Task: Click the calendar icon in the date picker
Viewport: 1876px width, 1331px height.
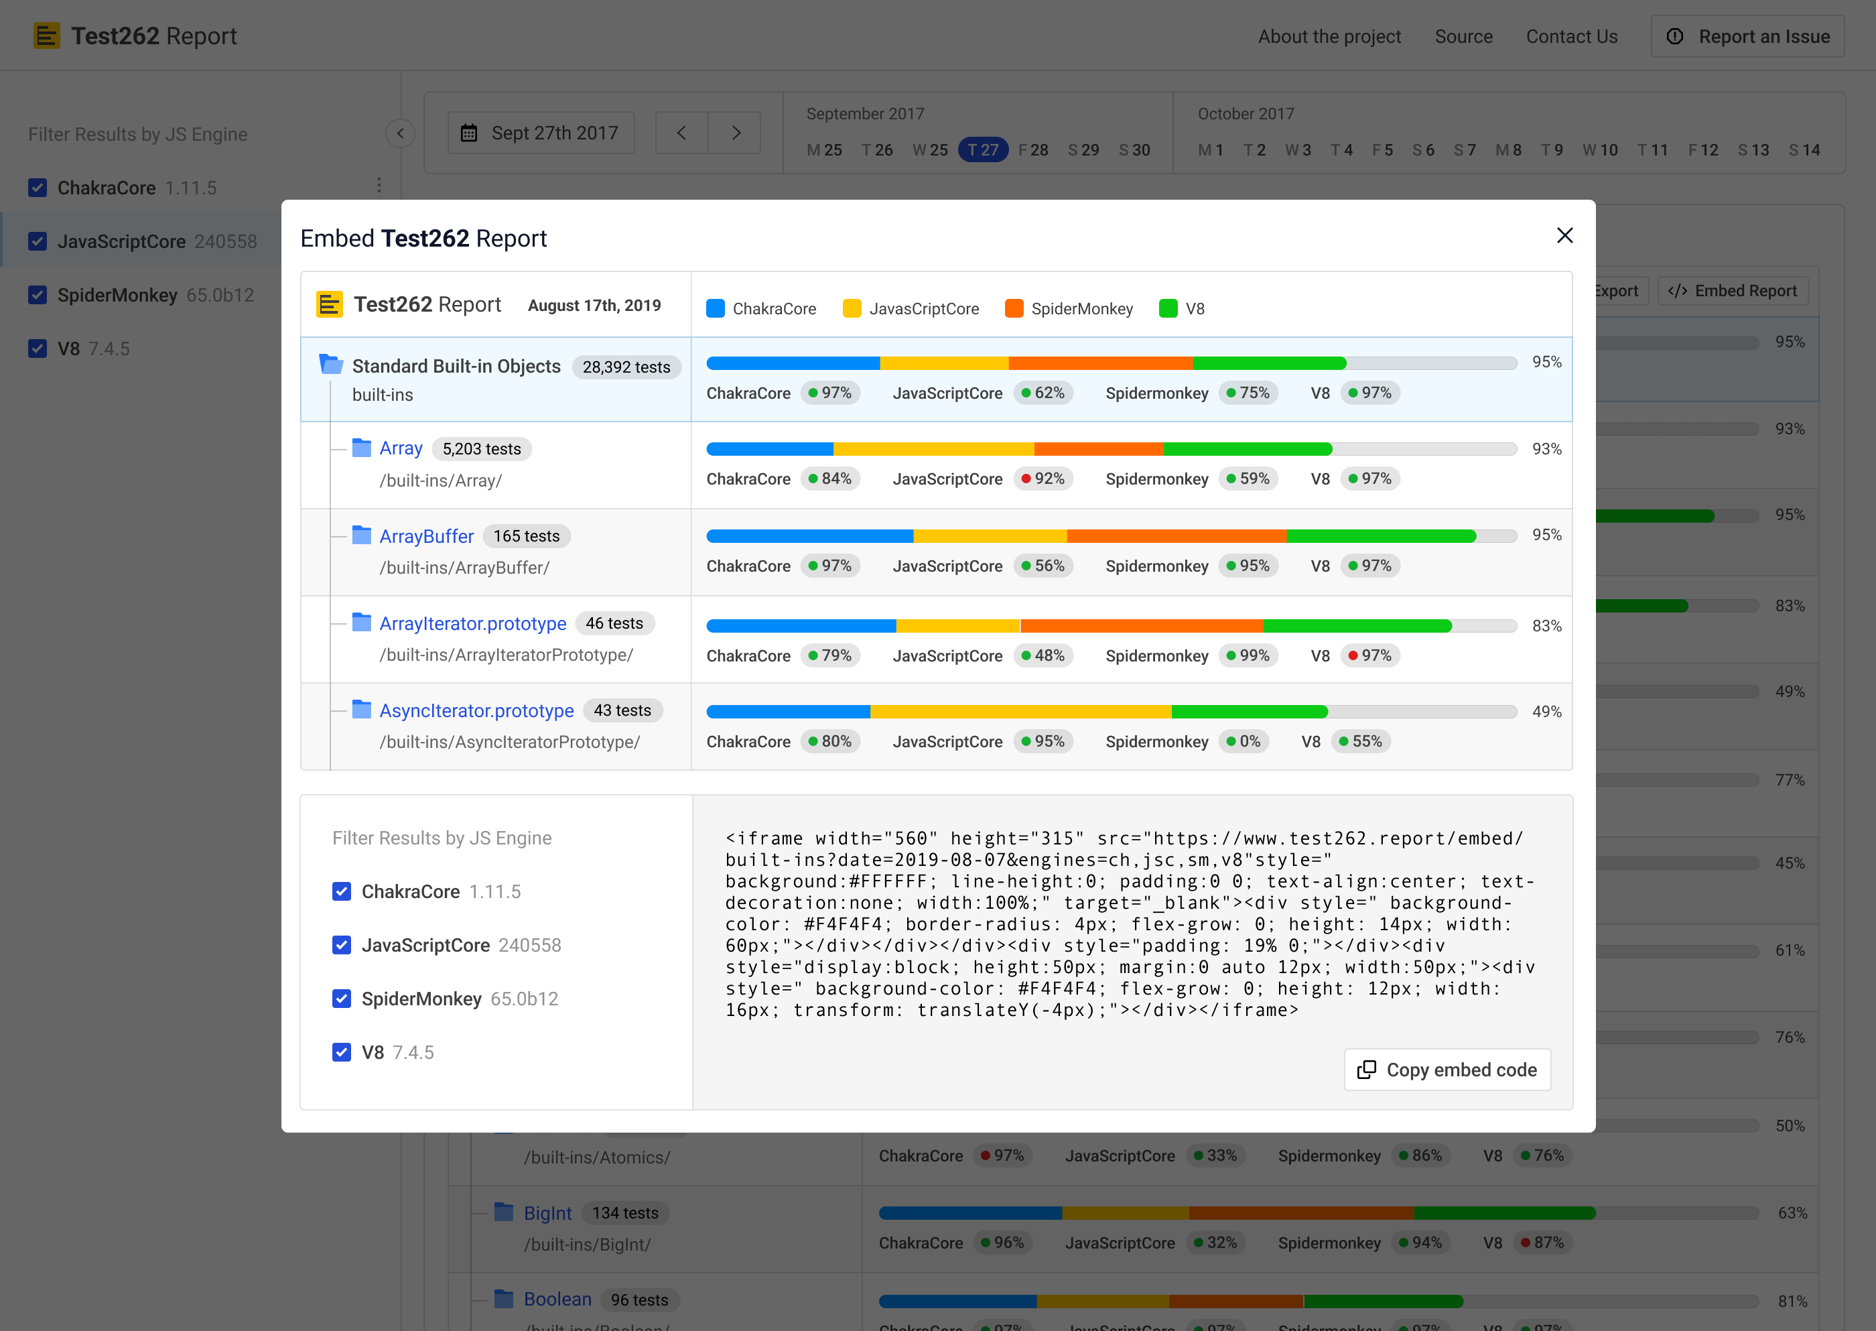Action: pos(468,133)
